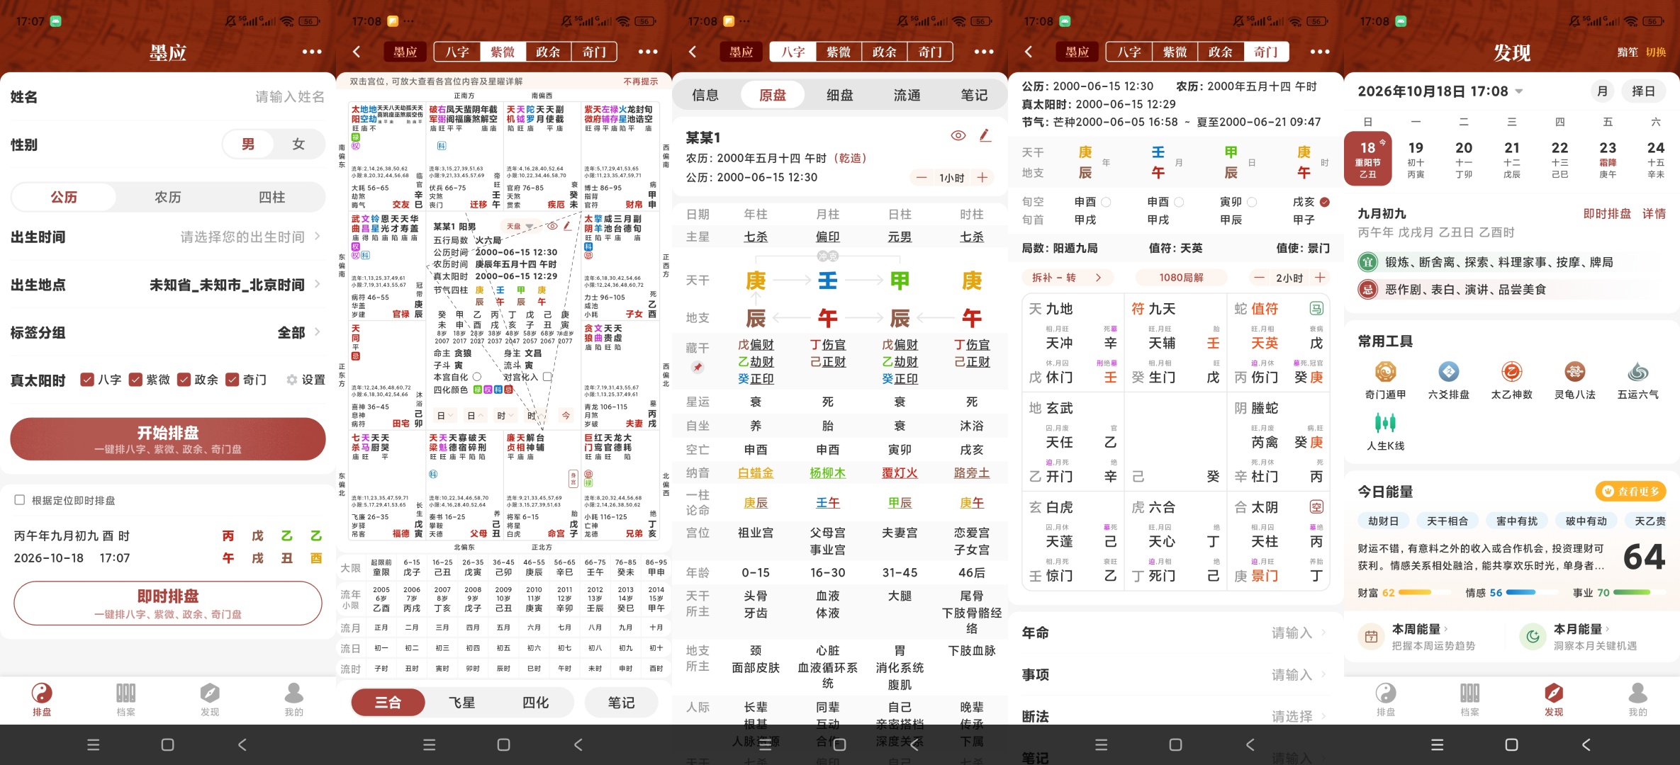Tap the 即时排盘 outlined button

click(168, 603)
